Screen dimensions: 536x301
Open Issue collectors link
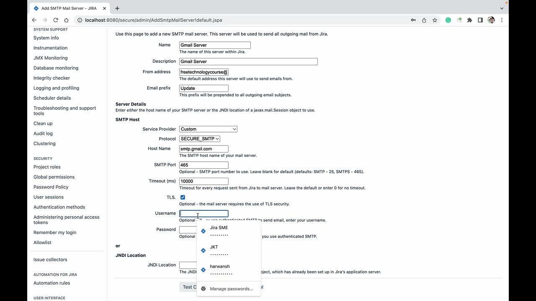(50, 260)
